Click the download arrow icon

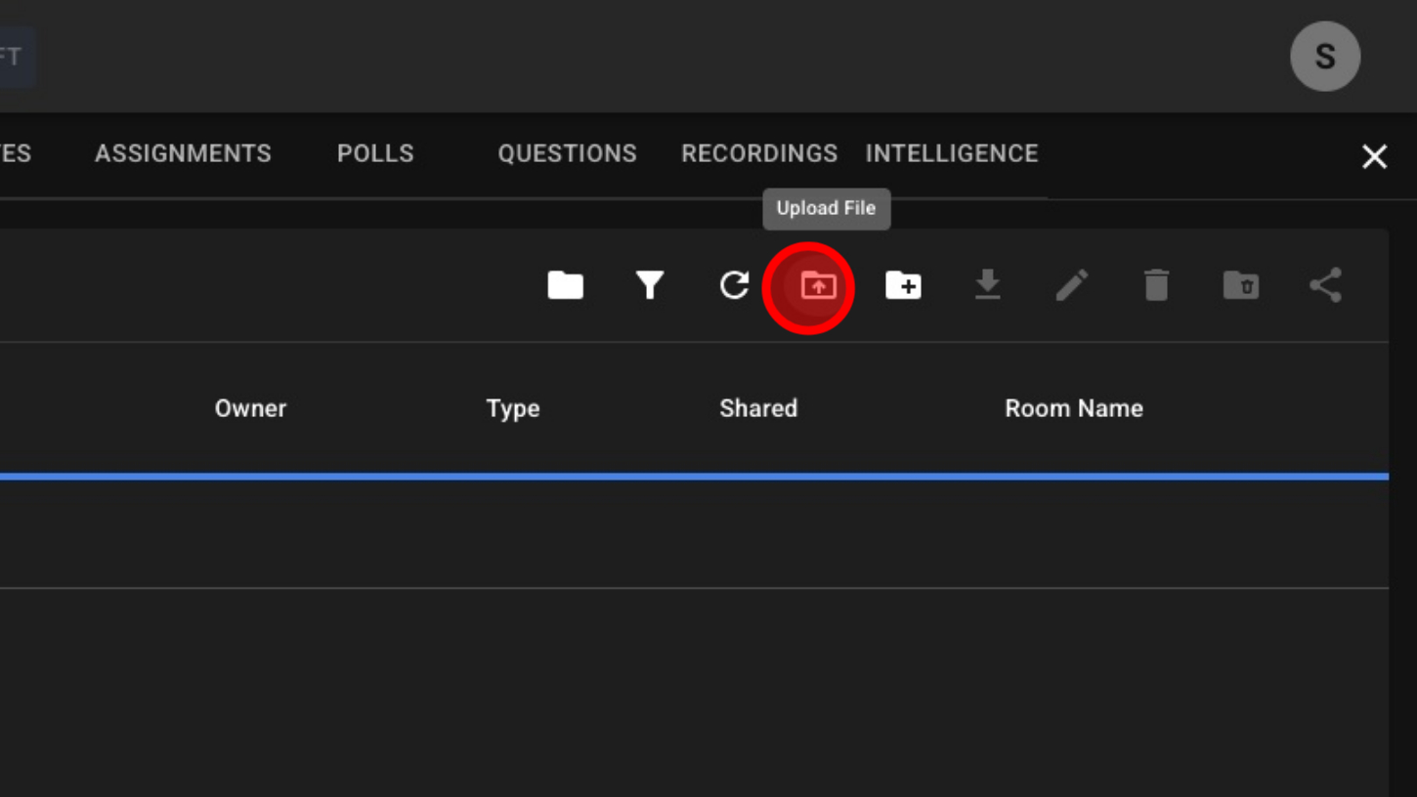pyautogui.click(x=987, y=285)
